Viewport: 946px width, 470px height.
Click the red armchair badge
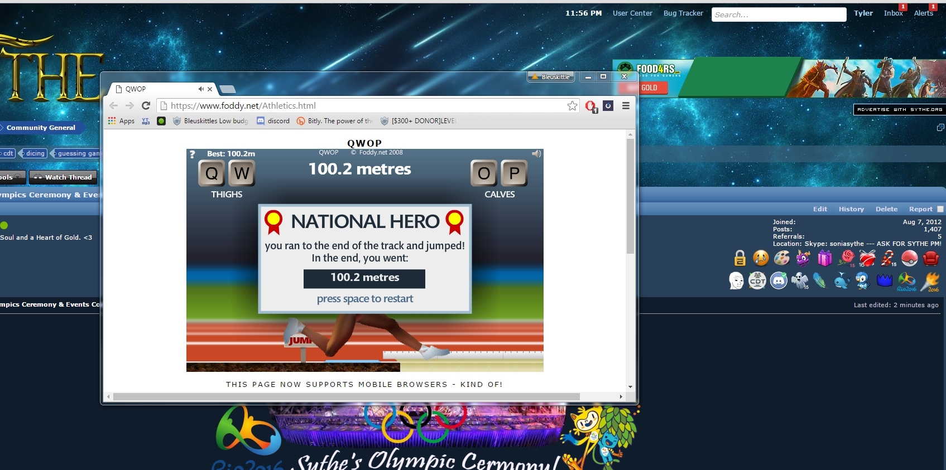[930, 258]
